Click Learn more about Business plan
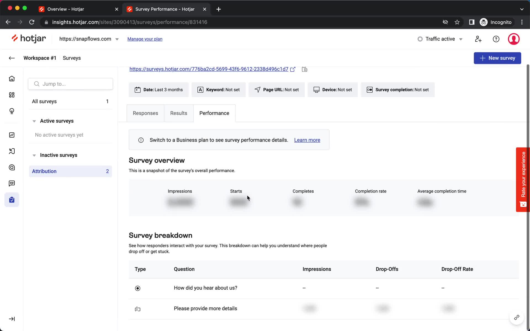The width and height of the screenshot is (530, 331). (307, 140)
